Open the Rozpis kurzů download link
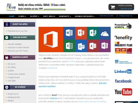The height and width of the screenshot is (103, 138). [13, 94]
